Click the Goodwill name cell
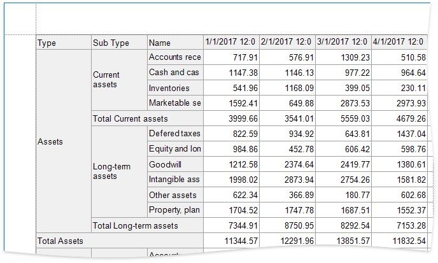 [175, 164]
